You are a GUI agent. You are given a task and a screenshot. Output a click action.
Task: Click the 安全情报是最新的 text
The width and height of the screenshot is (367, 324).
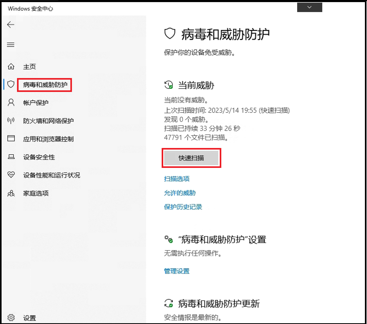193,317
